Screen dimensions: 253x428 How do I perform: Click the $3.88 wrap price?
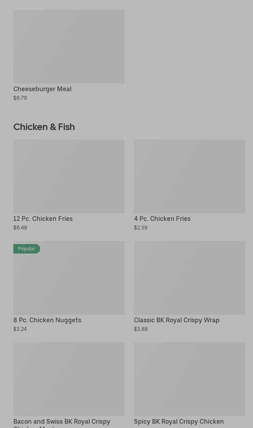point(141,329)
